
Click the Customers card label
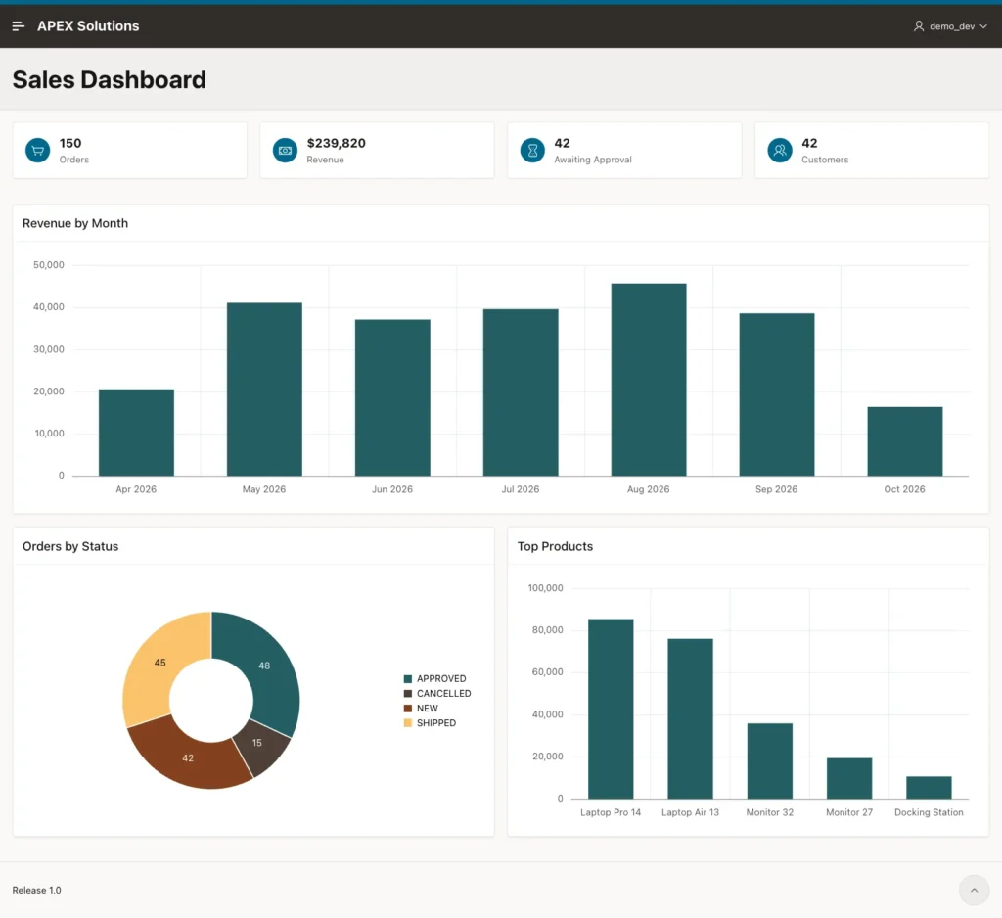click(825, 160)
